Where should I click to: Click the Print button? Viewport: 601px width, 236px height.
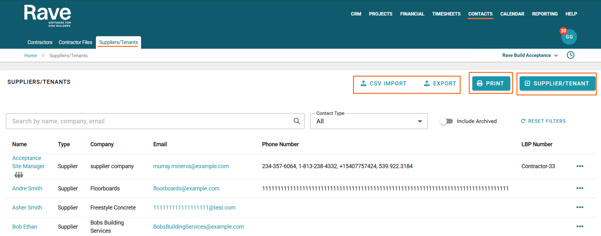(491, 83)
